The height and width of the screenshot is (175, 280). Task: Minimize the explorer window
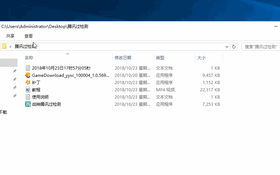tap(276, 27)
